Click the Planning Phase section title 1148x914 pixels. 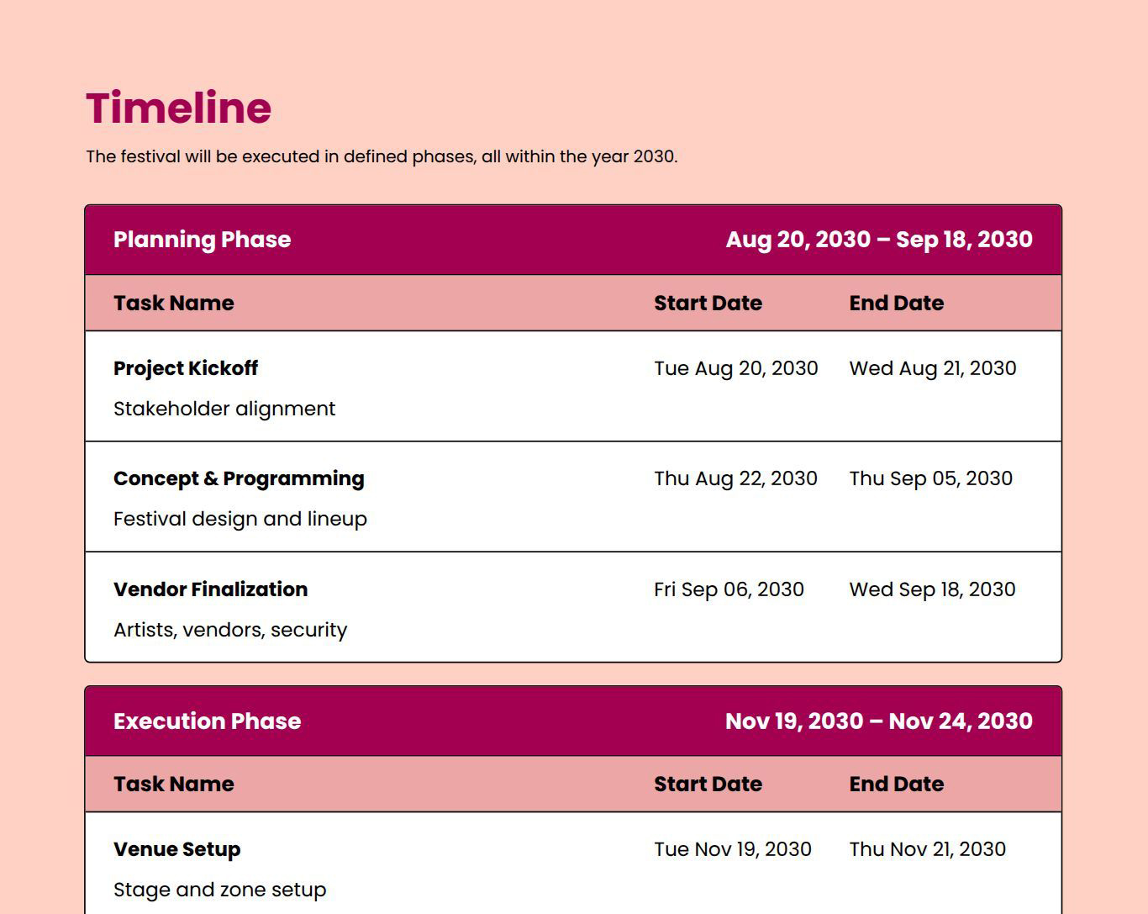202,240
